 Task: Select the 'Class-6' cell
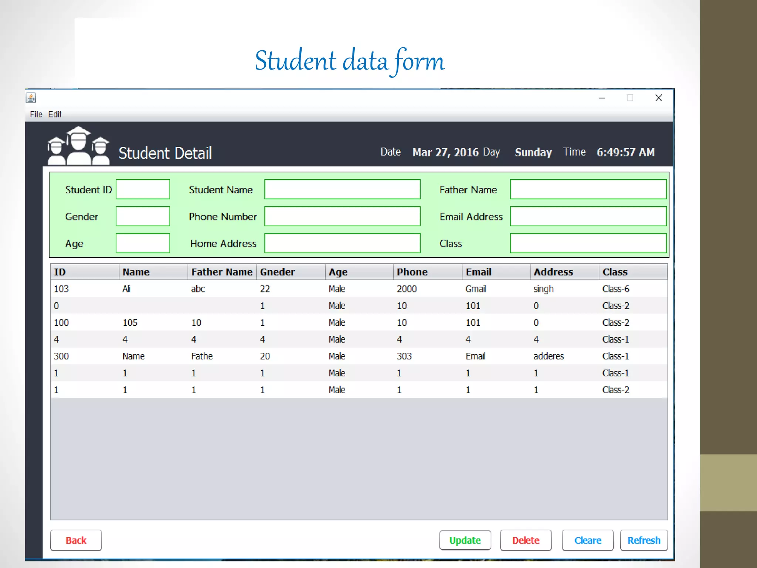click(633, 289)
